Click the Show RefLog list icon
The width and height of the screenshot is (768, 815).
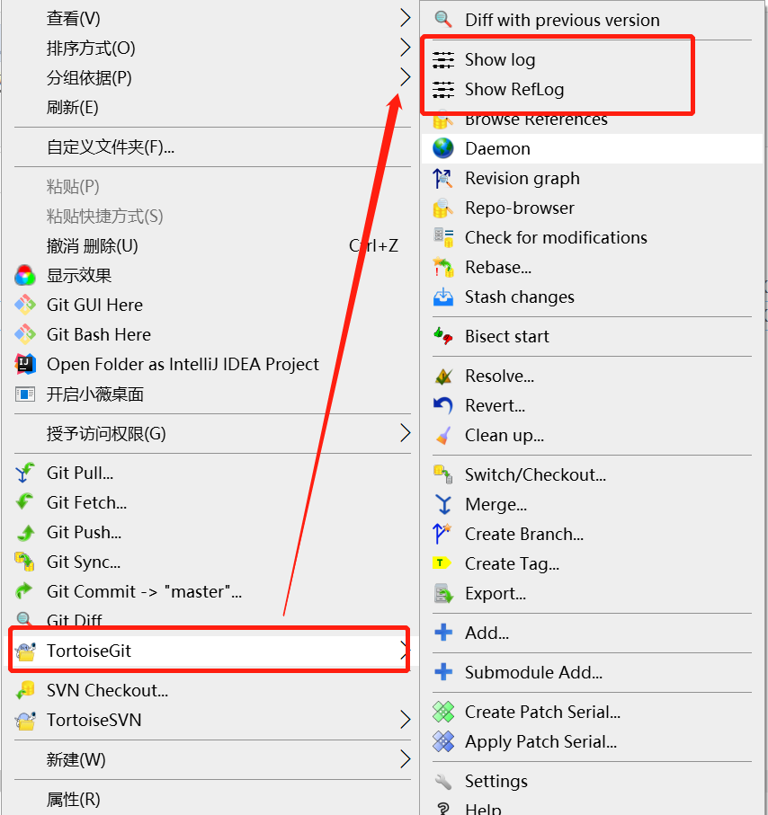443,89
